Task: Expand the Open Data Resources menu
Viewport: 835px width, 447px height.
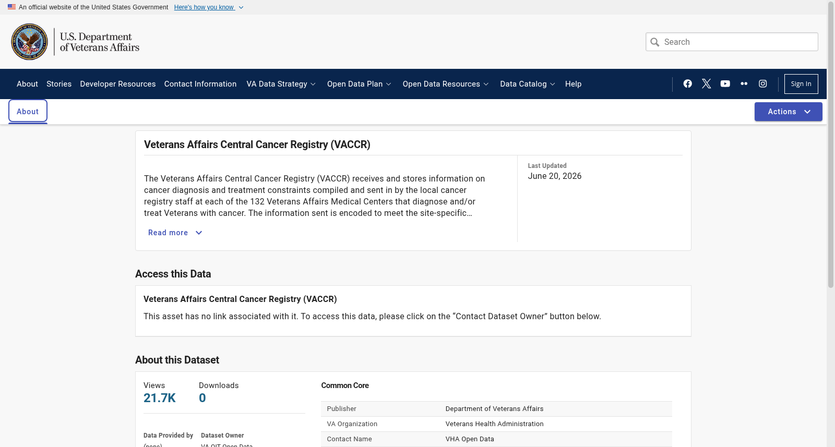Action: 446,84
